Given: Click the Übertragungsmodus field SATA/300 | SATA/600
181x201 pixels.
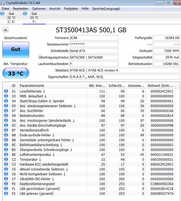Looking at the screenshot, I should 94,57.
